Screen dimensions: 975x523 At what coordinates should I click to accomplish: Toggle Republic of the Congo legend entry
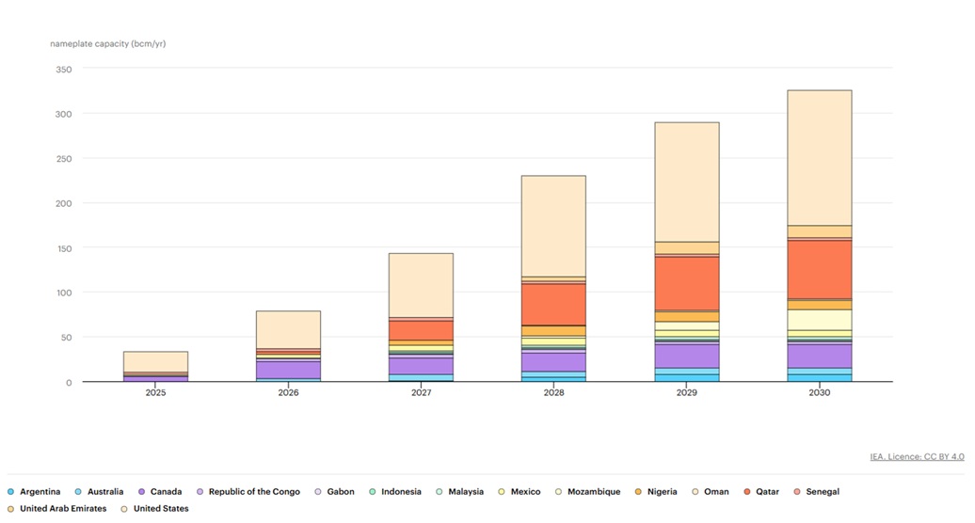pyautogui.click(x=252, y=492)
